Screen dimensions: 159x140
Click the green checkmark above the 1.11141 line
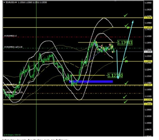pos(125,97)
